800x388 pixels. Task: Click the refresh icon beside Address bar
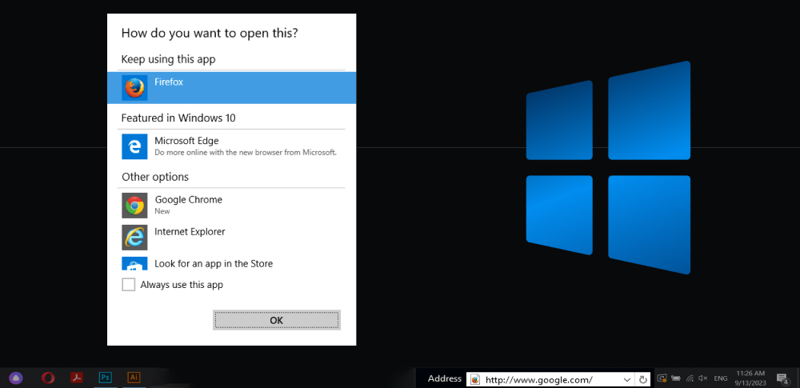point(643,379)
